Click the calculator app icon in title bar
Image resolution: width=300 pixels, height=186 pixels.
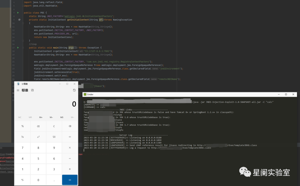point(18,84)
